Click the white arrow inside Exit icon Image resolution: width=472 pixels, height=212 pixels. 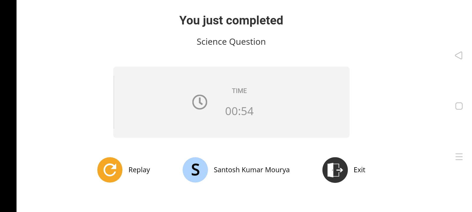tap(339, 170)
